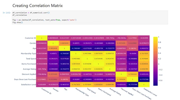Image resolution: width=180 pixels, height=100 pixels.
Task: Click 0.1179402 cell in Days Since Last Purchase row
Action: click(42, 79)
